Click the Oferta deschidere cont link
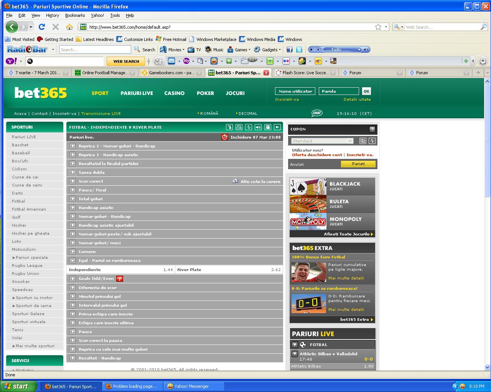Screen dimensions: 491x392 (x=317, y=155)
